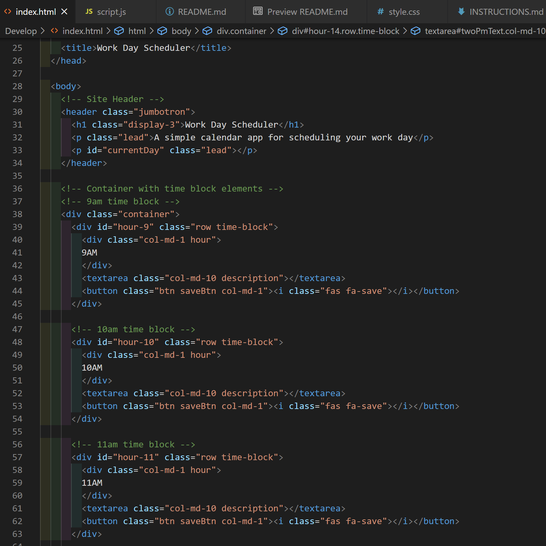
Task: Click the closing </header> tag
Action: click(x=84, y=163)
